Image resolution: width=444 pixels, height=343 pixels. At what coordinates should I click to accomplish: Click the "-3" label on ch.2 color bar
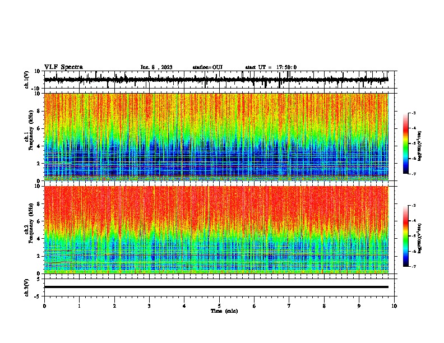tap(413, 206)
